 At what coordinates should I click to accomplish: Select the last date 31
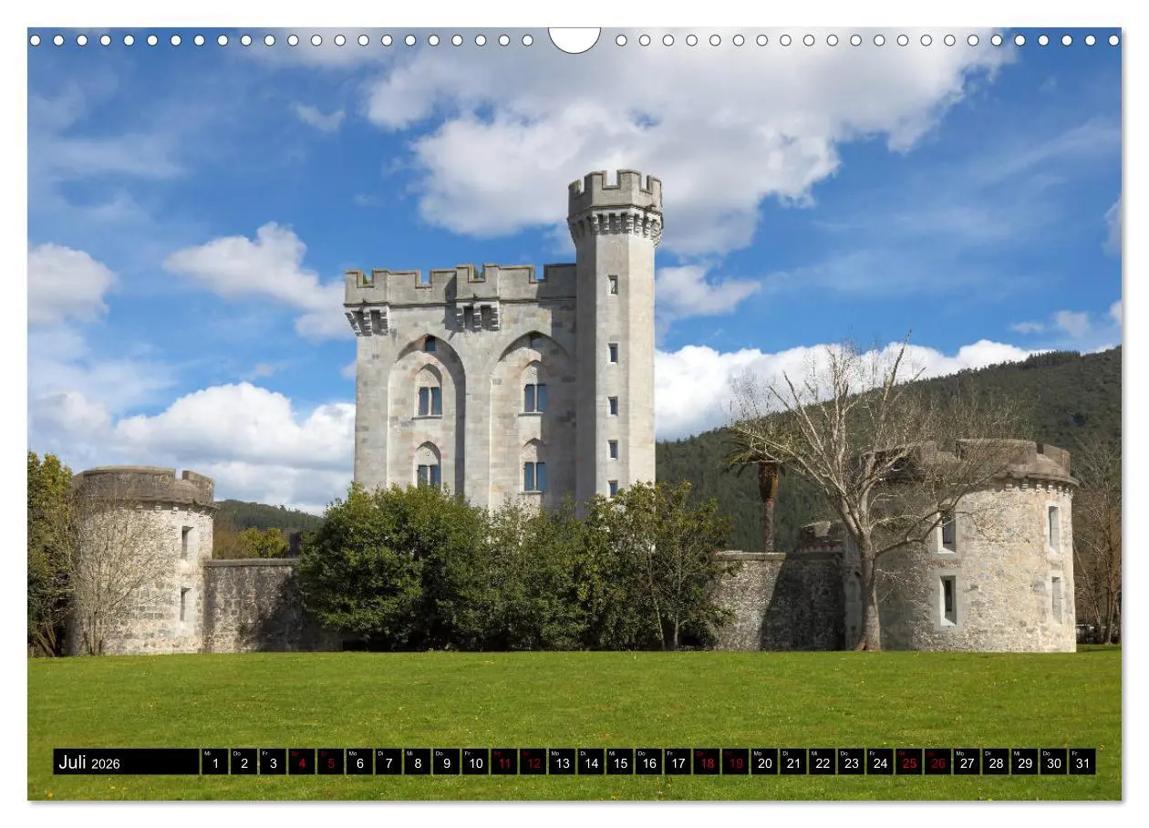click(1082, 763)
